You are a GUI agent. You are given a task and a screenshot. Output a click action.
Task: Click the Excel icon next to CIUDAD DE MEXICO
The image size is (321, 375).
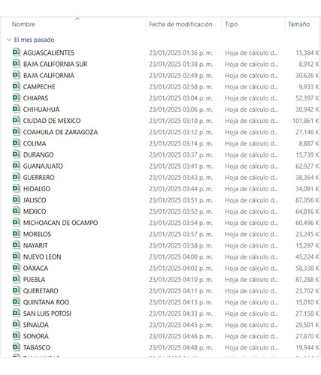click(17, 121)
